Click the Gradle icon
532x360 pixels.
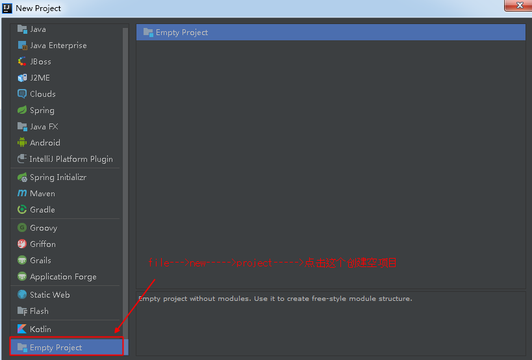tap(22, 209)
